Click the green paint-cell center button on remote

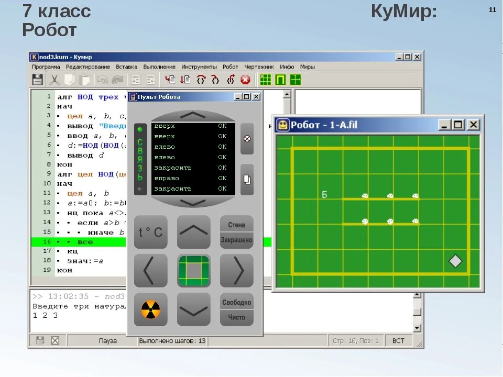[194, 271]
